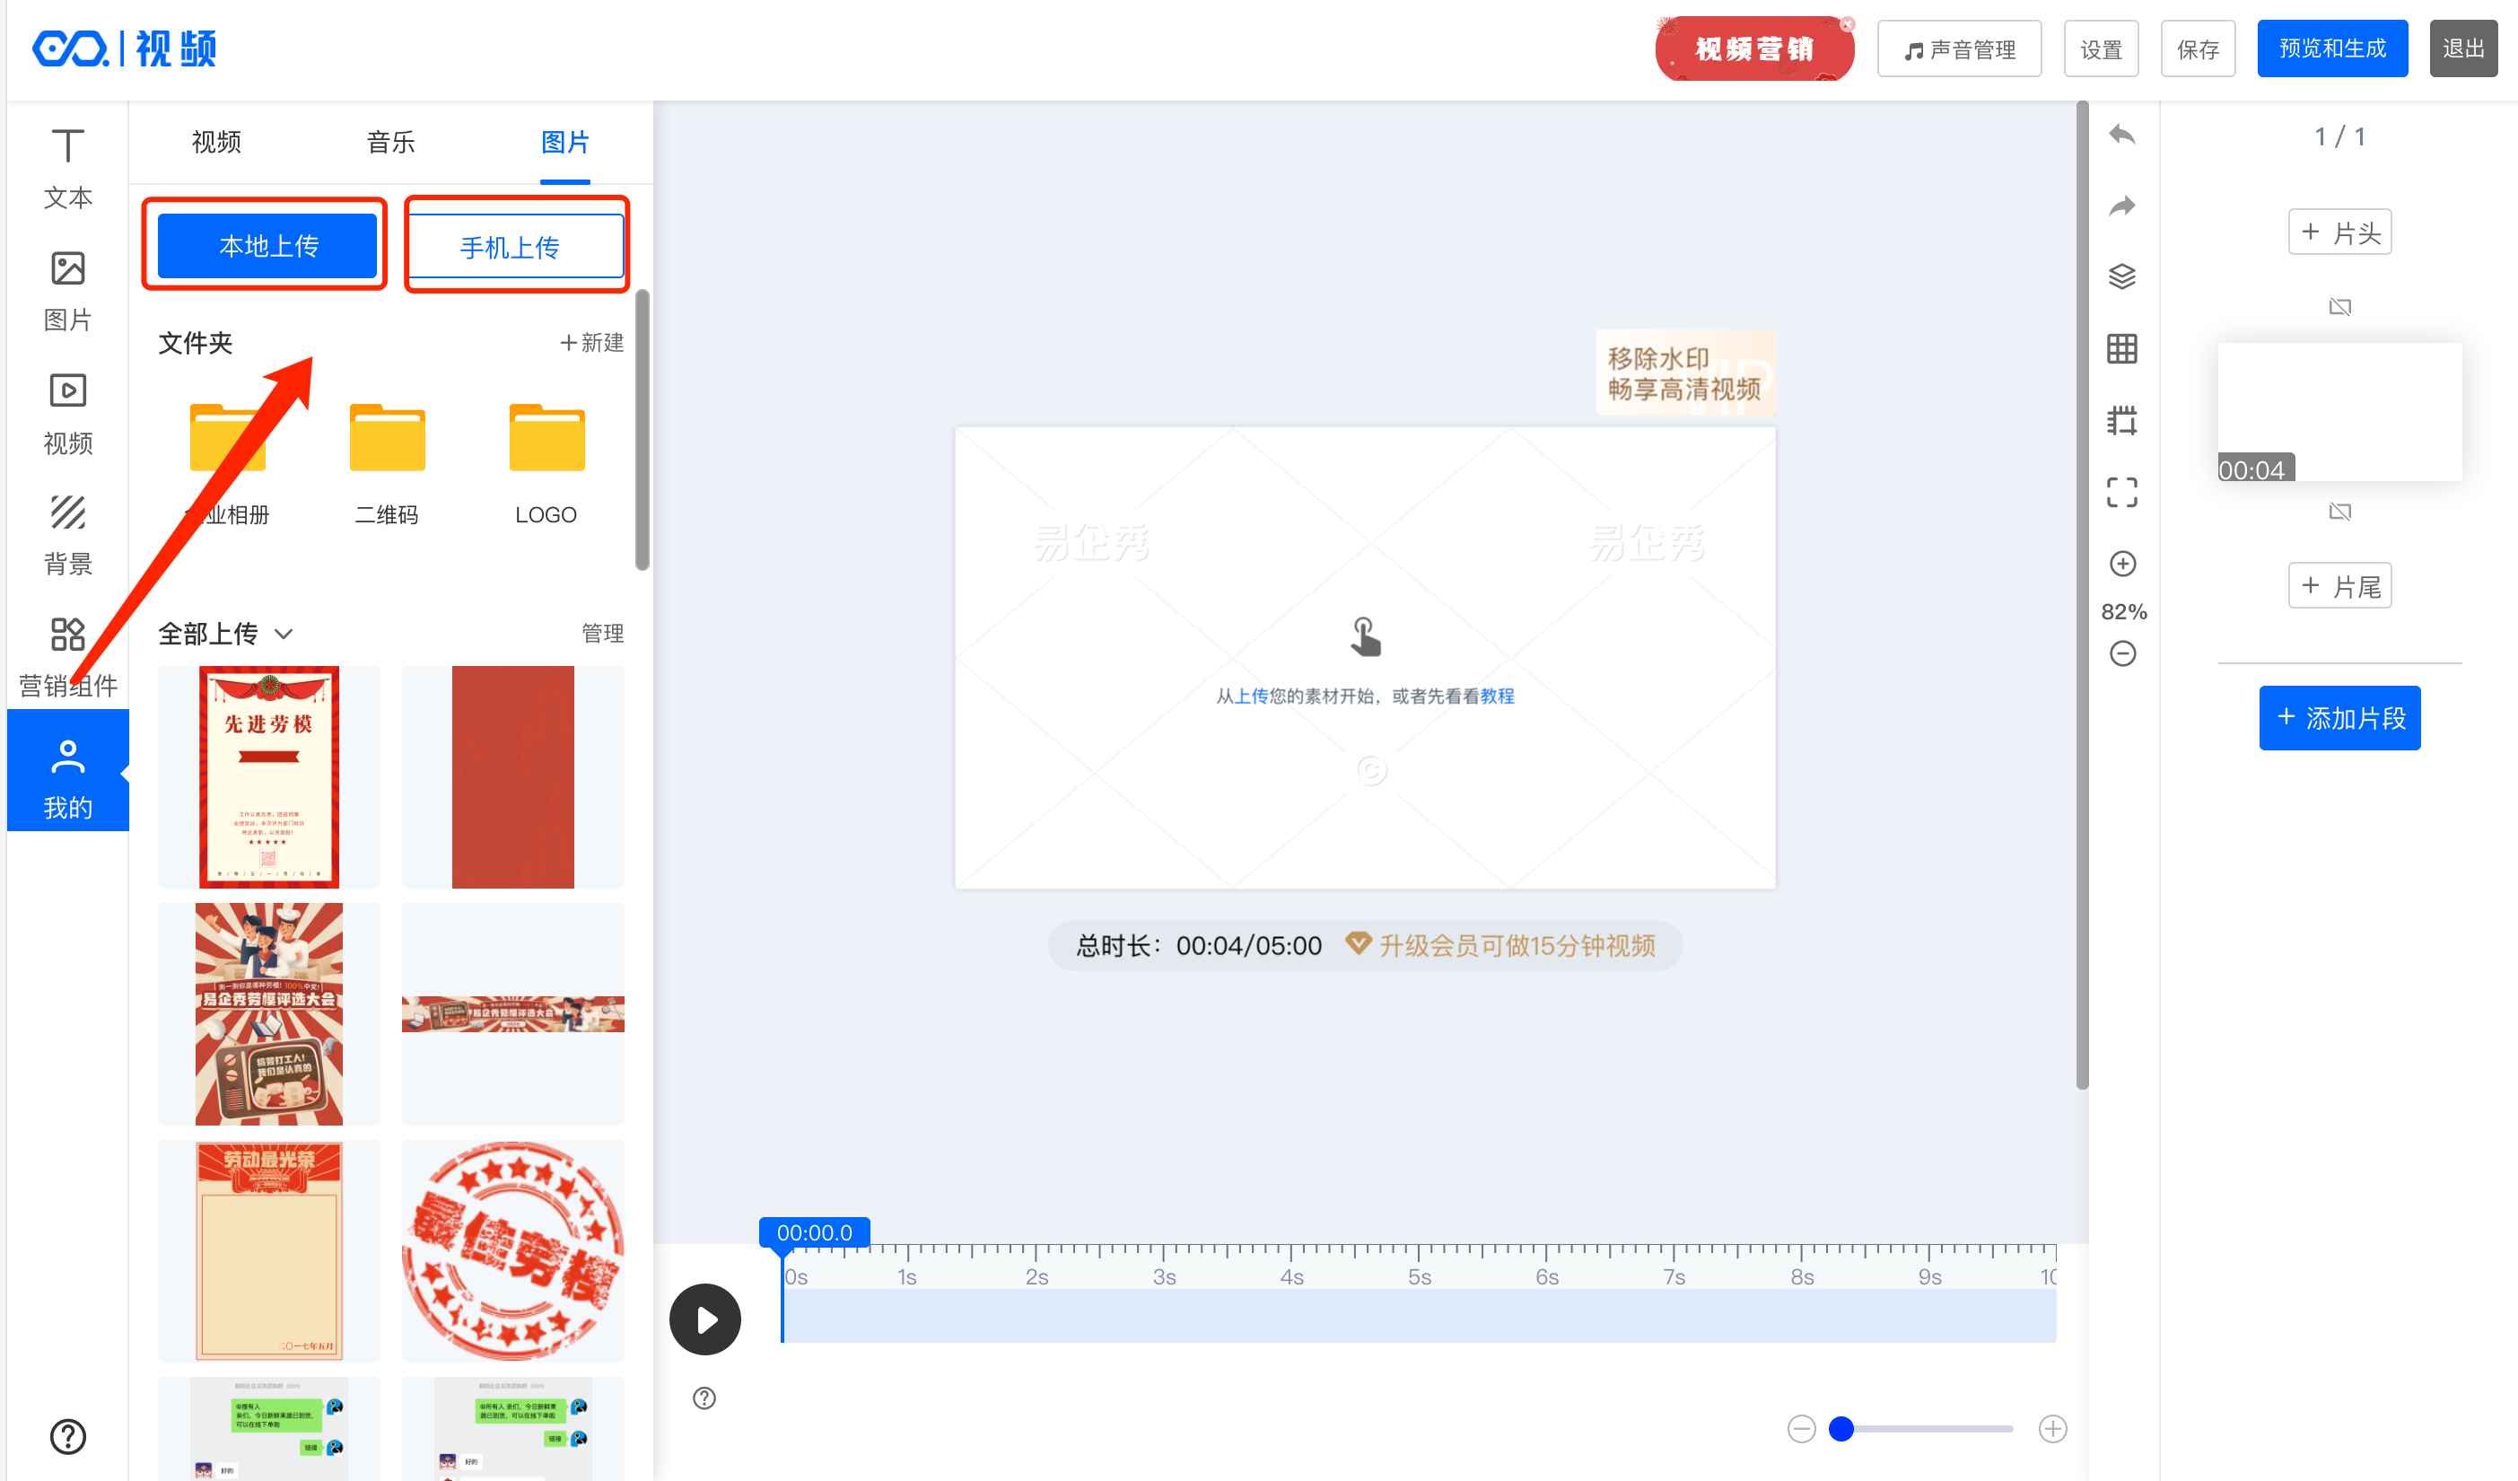Toggle the grid icon
Screen dimensions: 2518x1481
click(x=2121, y=349)
